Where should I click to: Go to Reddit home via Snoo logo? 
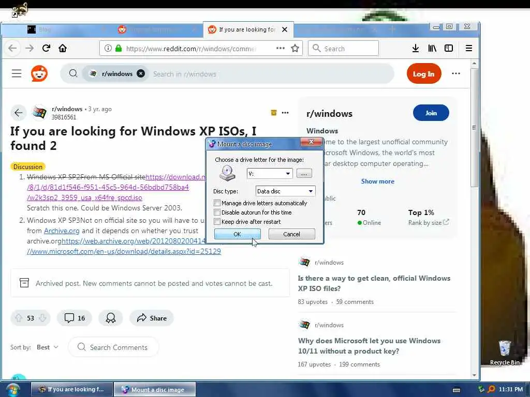point(39,73)
